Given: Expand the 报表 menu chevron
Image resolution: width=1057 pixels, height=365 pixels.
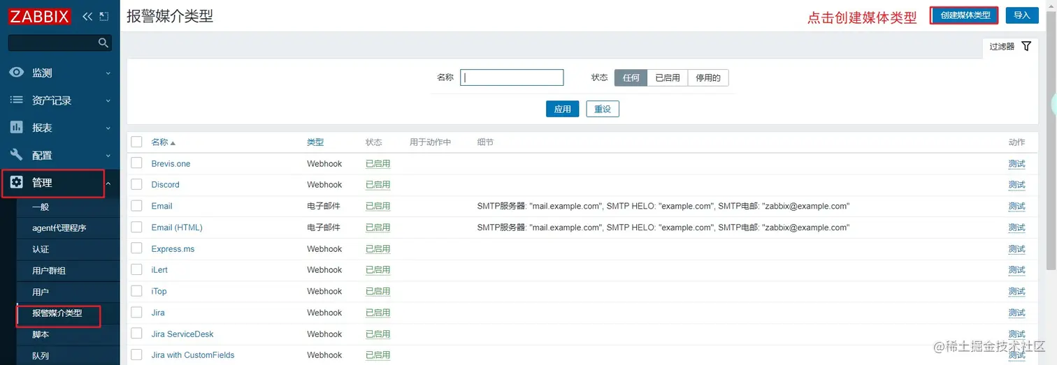Looking at the screenshot, I should tap(108, 128).
